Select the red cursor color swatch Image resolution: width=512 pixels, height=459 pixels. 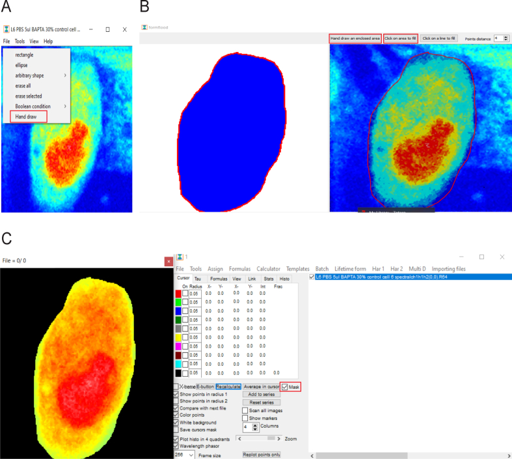coord(178,294)
